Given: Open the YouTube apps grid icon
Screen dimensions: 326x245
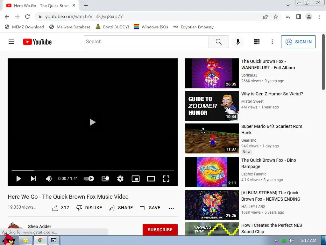Looking at the screenshot, I should tap(257, 42).
